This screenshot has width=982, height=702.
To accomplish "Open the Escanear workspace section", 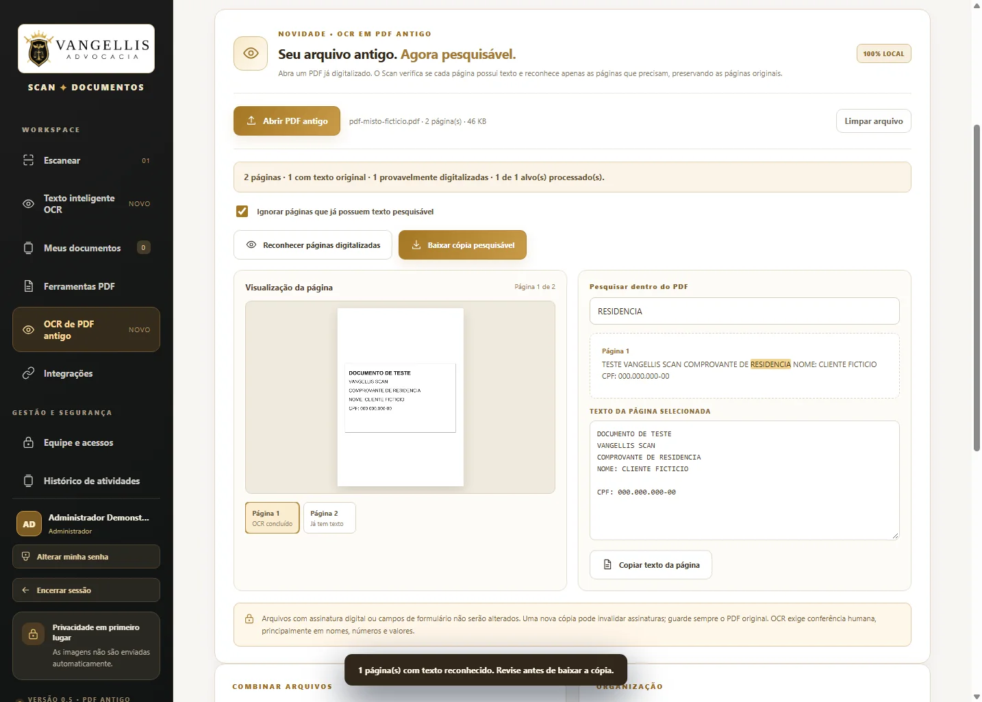I will (x=86, y=160).
